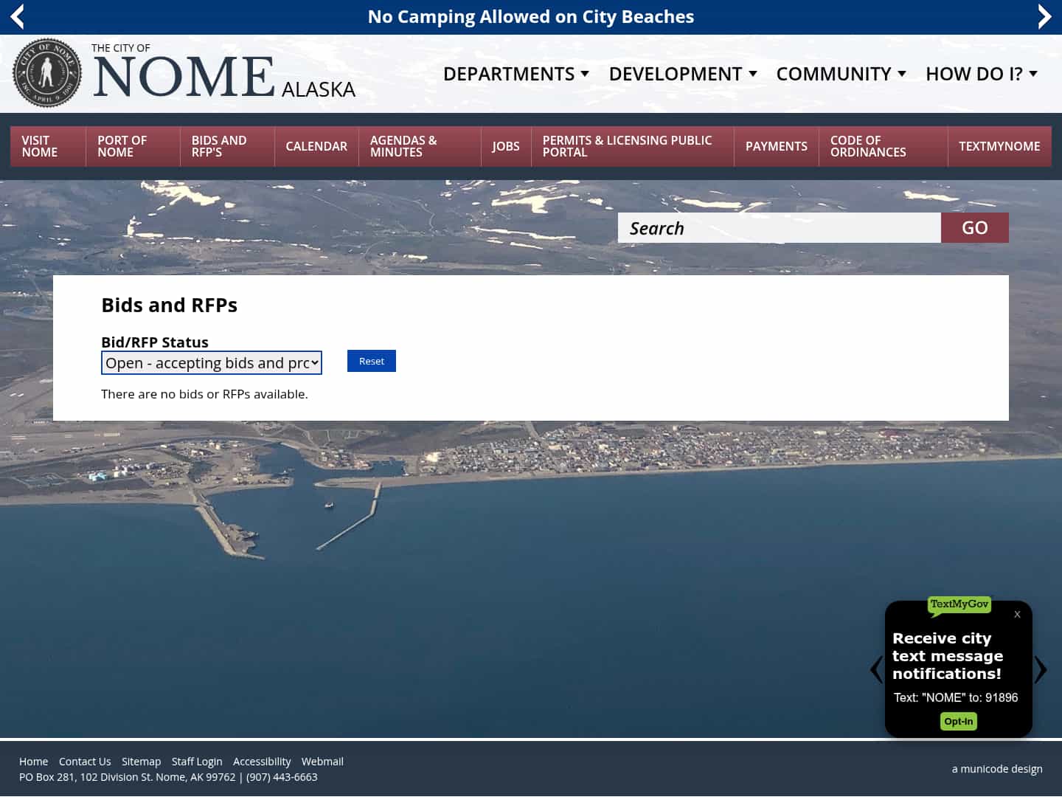Click the City of Nome seal
Viewport: 1062px width, 797px height.
[x=47, y=72]
